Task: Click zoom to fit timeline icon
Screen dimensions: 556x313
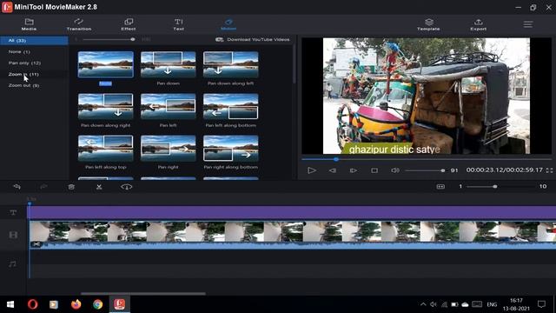Action: point(440,187)
